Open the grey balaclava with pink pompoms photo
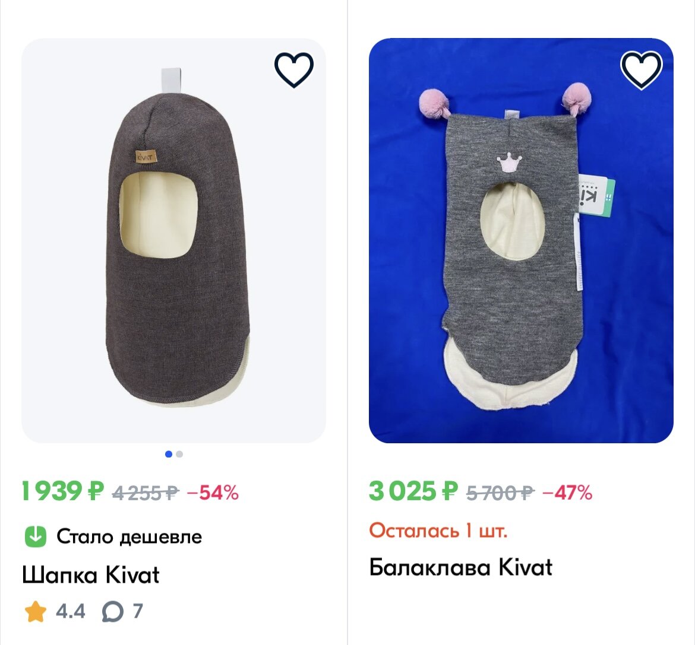The image size is (695, 645). pyautogui.click(x=522, y=240)
